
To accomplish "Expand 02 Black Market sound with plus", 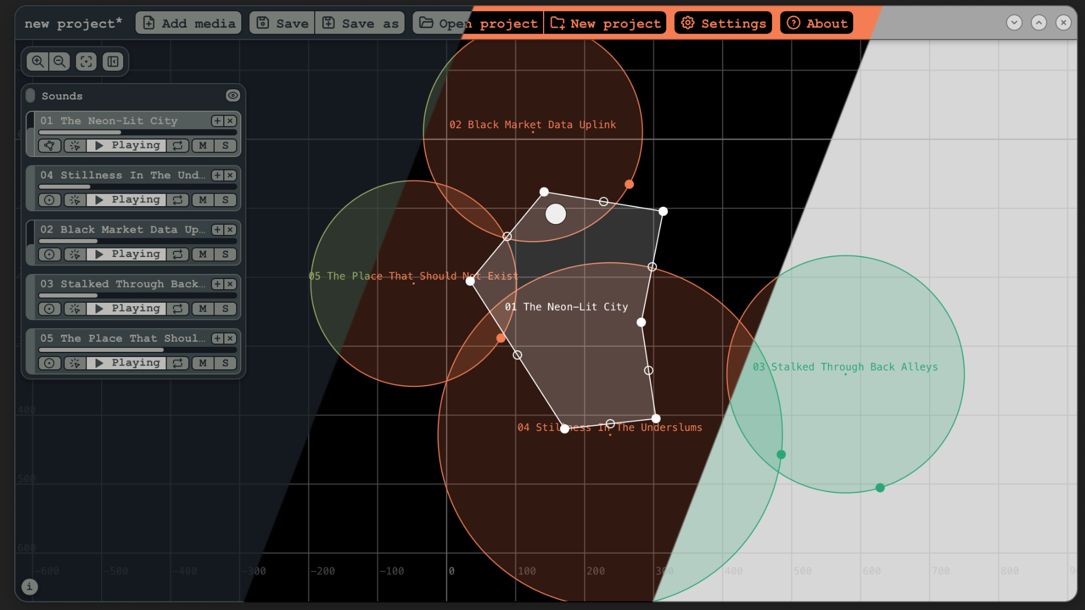I will coord(218,229).
